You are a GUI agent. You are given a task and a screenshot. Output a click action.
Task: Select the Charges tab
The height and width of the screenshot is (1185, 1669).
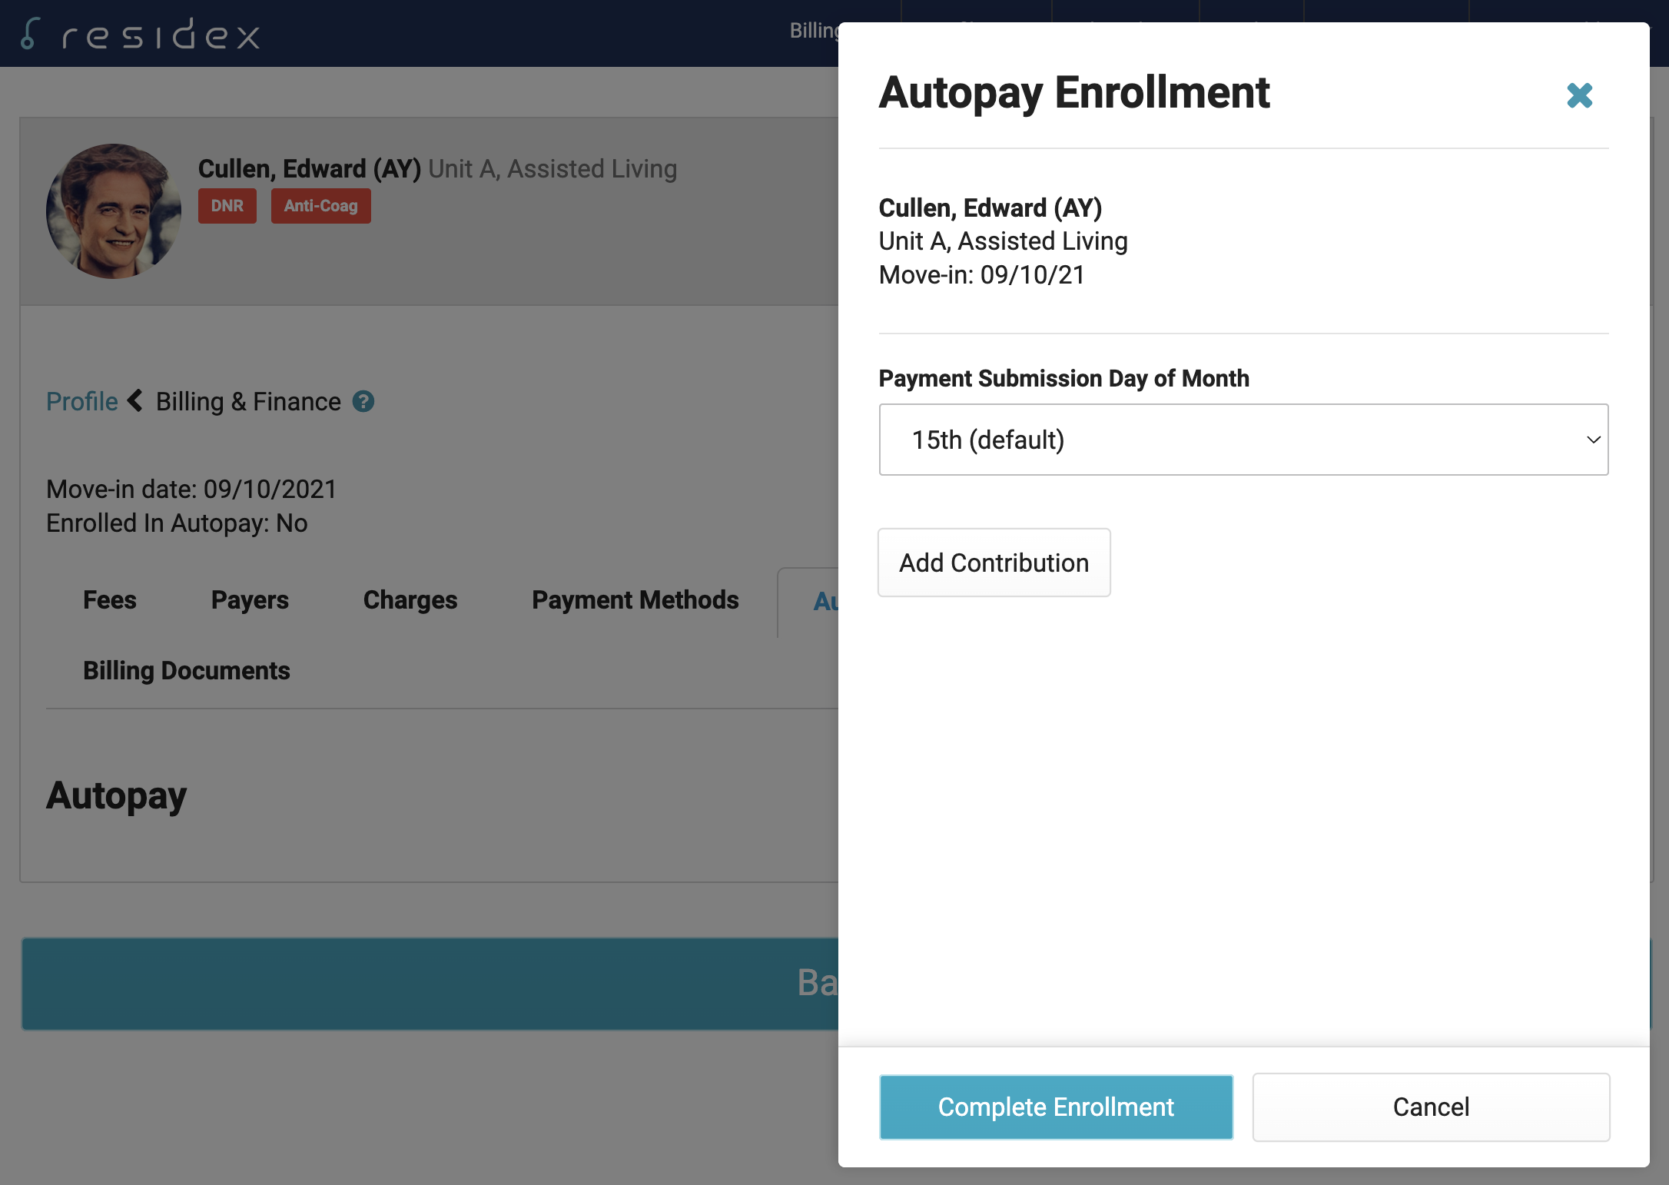click(410, 599)
